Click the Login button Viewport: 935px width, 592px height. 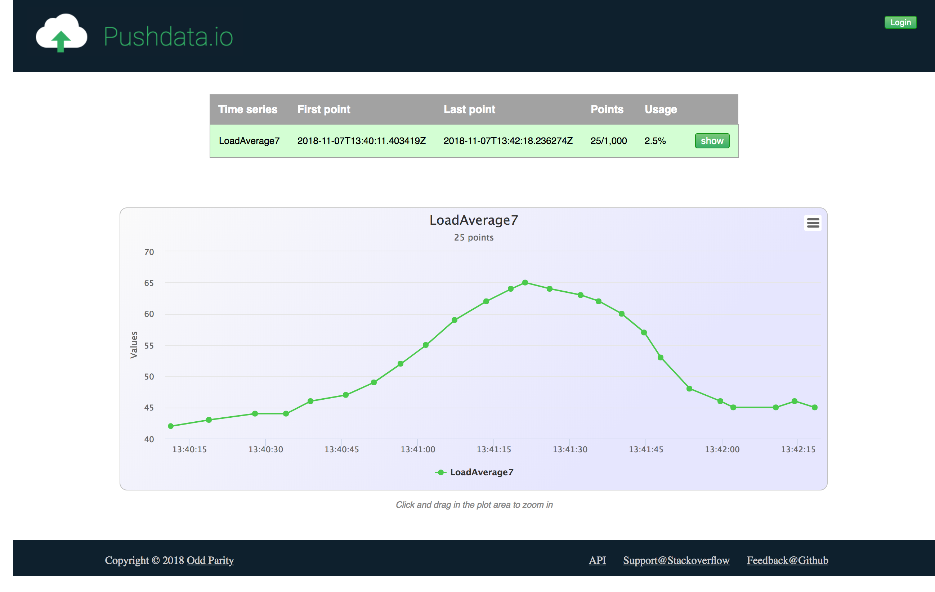(900, 23)
